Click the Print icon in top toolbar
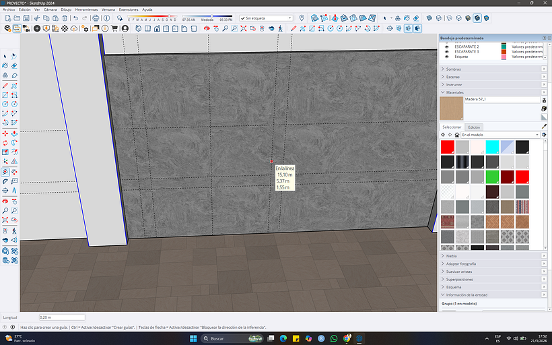Image resolution: width=552 pixels, height=345 pixels. point(96,18)
